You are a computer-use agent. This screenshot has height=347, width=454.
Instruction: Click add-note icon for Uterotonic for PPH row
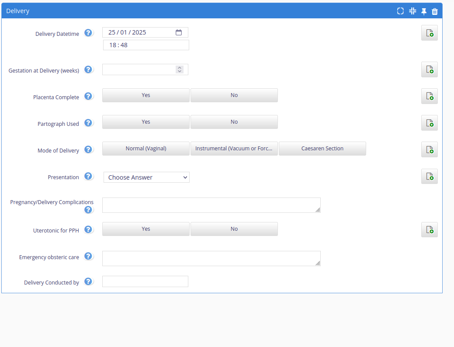[430, 230]
